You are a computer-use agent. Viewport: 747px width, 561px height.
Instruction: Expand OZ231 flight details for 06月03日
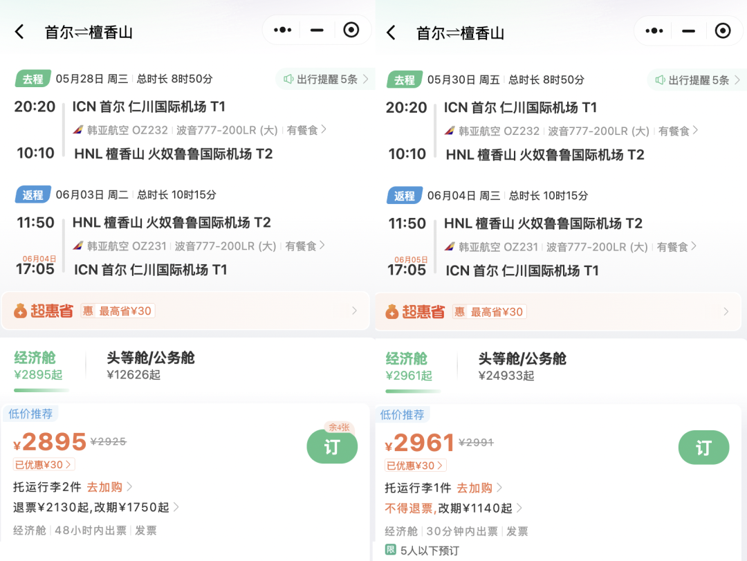pos(199,246)
